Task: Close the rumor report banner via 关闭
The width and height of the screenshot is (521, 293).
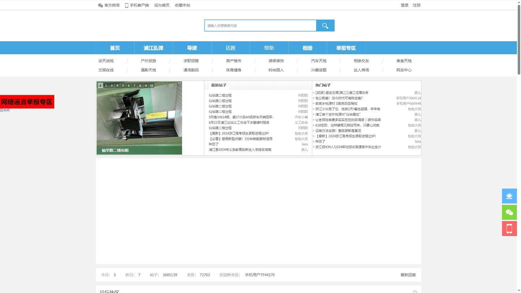Action: (x=5, y=110)
